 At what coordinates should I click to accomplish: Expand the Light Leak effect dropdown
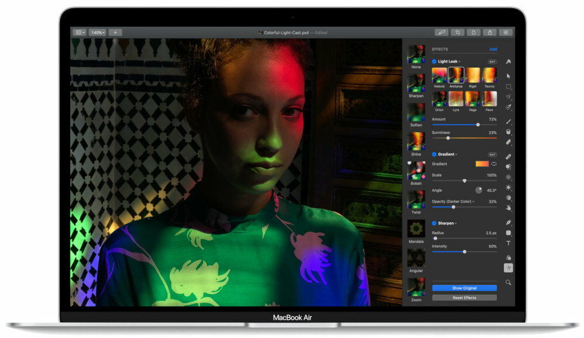tap(461, 61)
